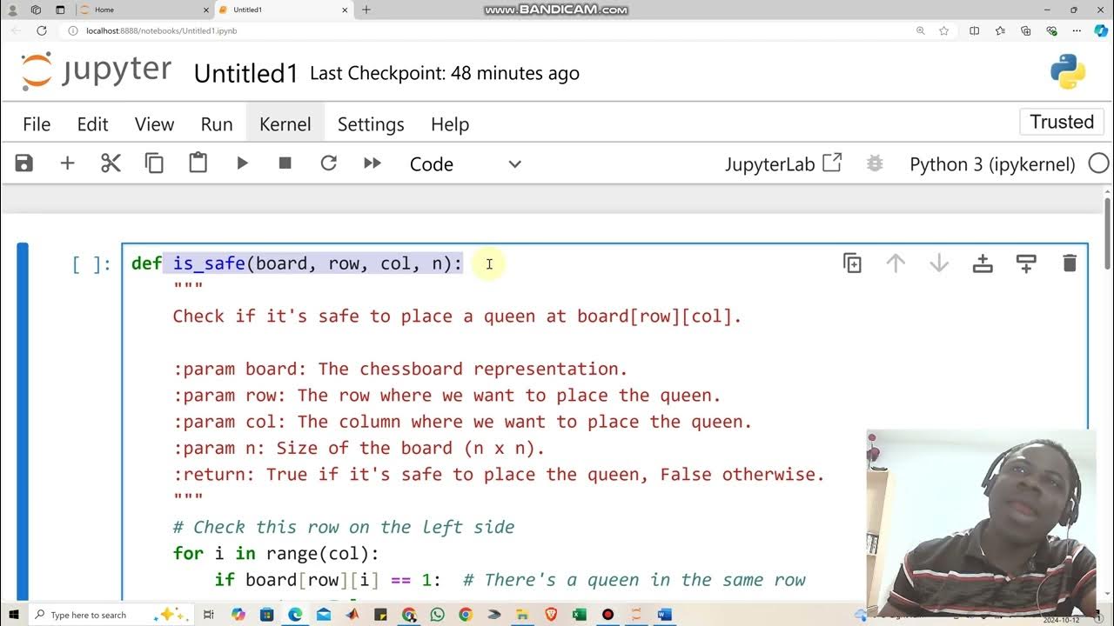Open the Kernel menu
Viewport: 1114px width, 626px height.
point(285,124)
